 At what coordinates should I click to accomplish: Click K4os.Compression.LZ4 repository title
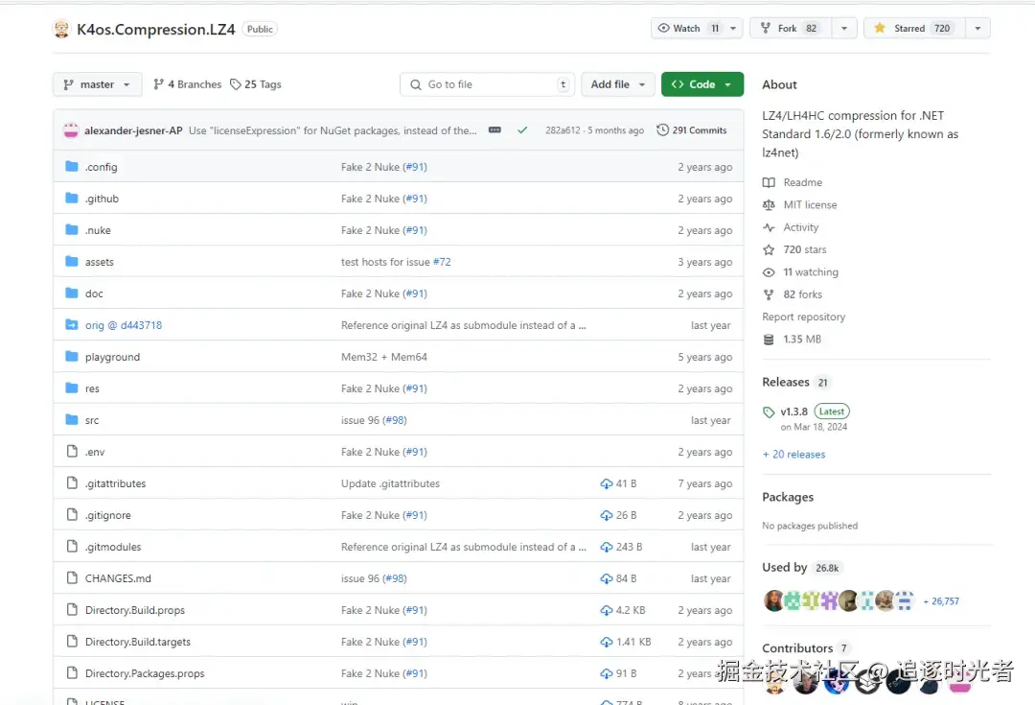pos(156,29)
